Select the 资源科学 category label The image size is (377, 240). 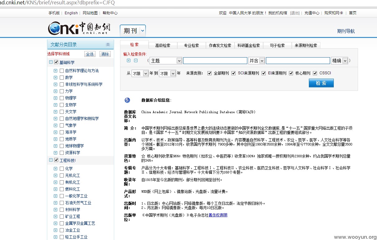pos(72,153)
